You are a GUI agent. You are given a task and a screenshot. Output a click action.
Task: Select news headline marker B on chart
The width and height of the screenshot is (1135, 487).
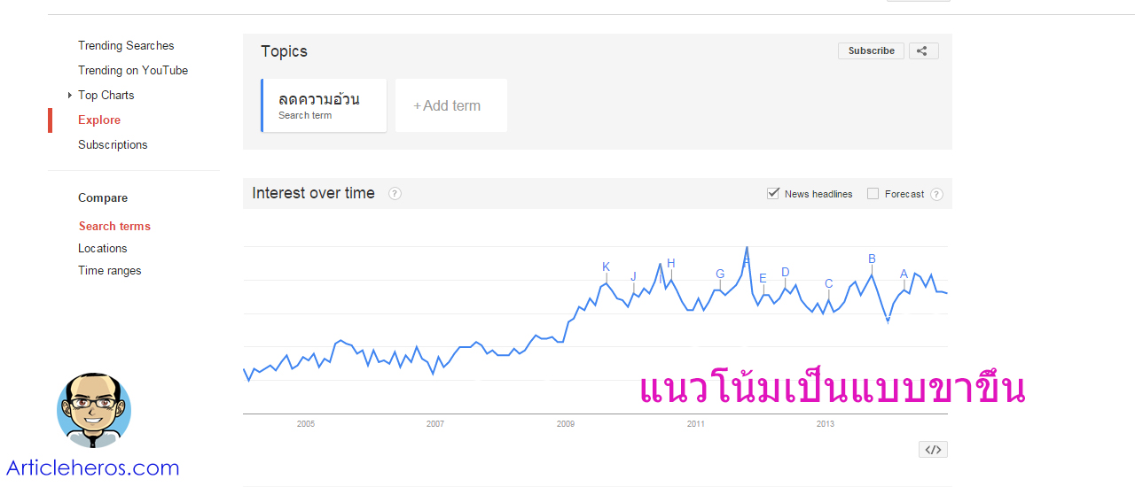872,259
